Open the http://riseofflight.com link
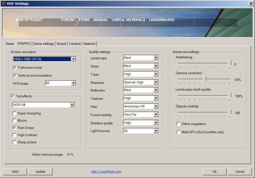 106,172
